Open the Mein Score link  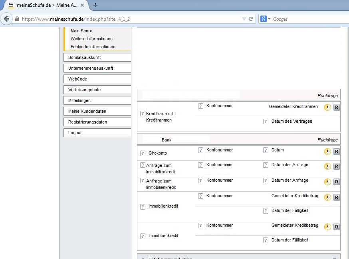(81, 31)
